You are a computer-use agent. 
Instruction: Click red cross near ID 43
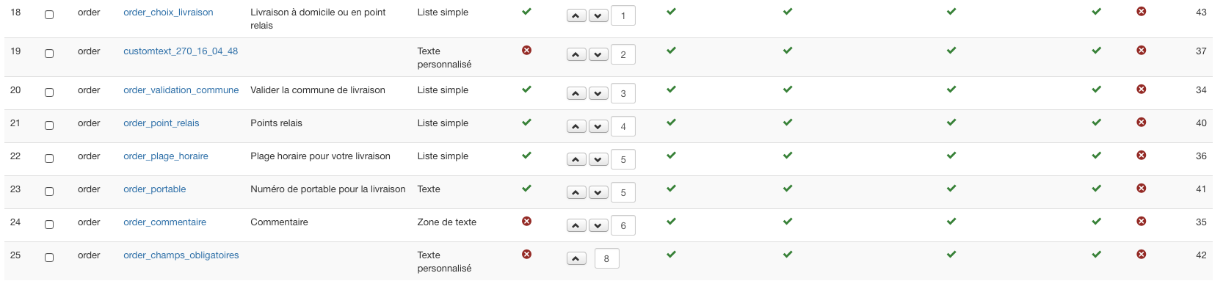pos(1141,11)
